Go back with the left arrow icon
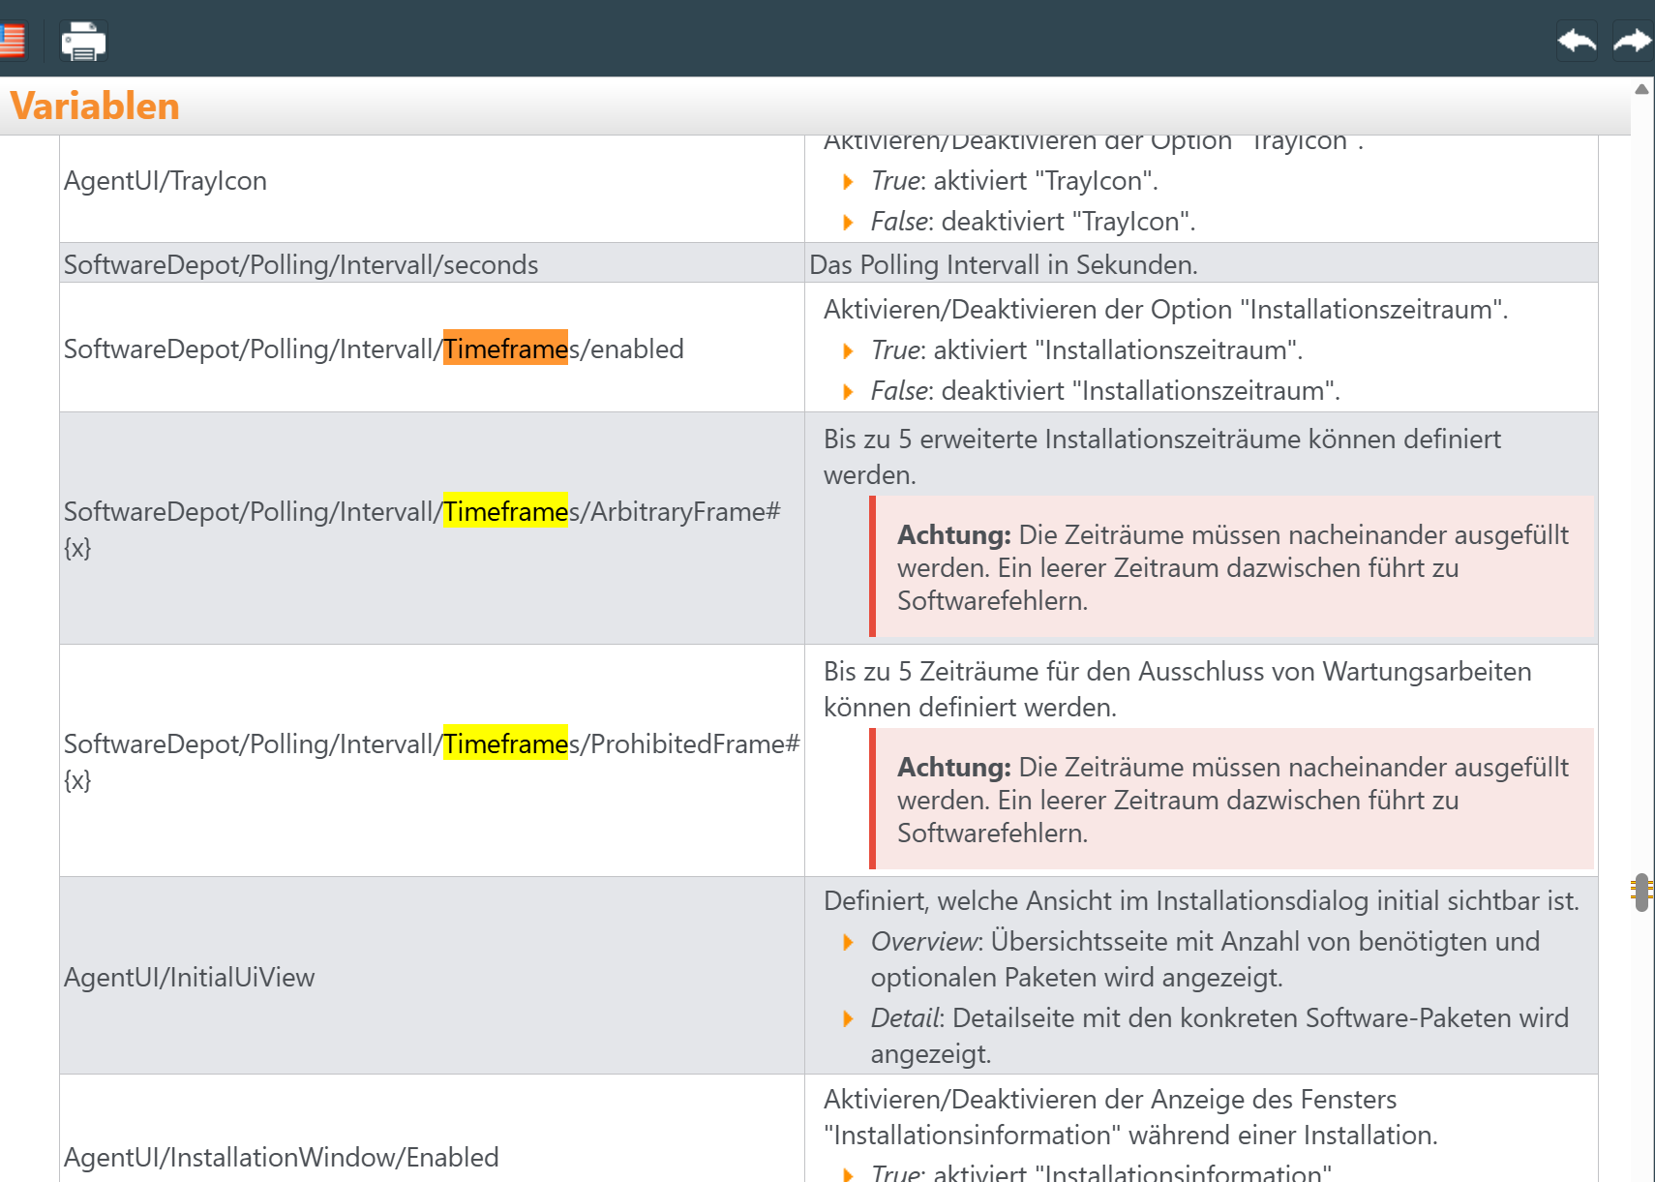 (x=1577, y=42)
